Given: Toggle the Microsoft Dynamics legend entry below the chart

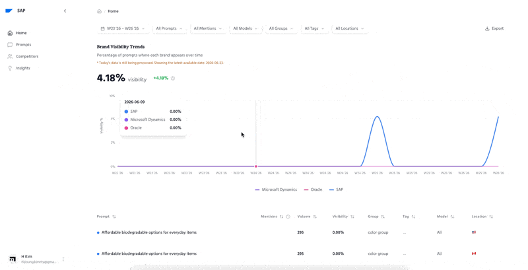Looking at the screenshot, I should point(276,189).
